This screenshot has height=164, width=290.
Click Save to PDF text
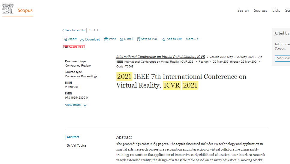(149, 39)
